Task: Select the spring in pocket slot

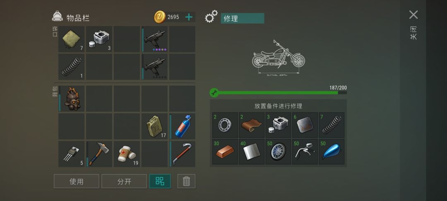Action: pos(72,67)
